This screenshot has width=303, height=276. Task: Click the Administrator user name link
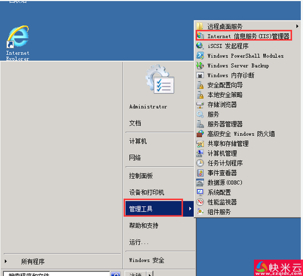(148, 106)
